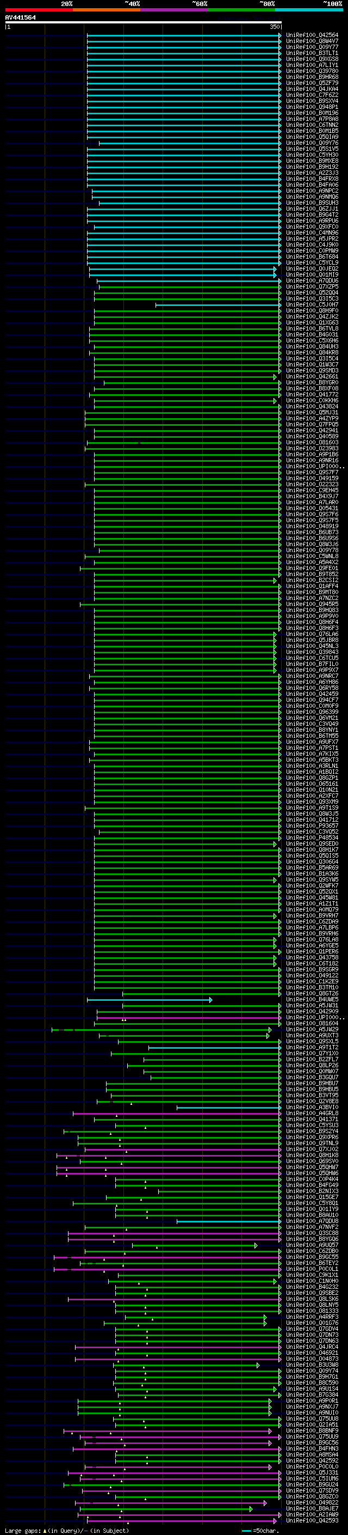Select label UniRef100_O49159

coord(312,479)
